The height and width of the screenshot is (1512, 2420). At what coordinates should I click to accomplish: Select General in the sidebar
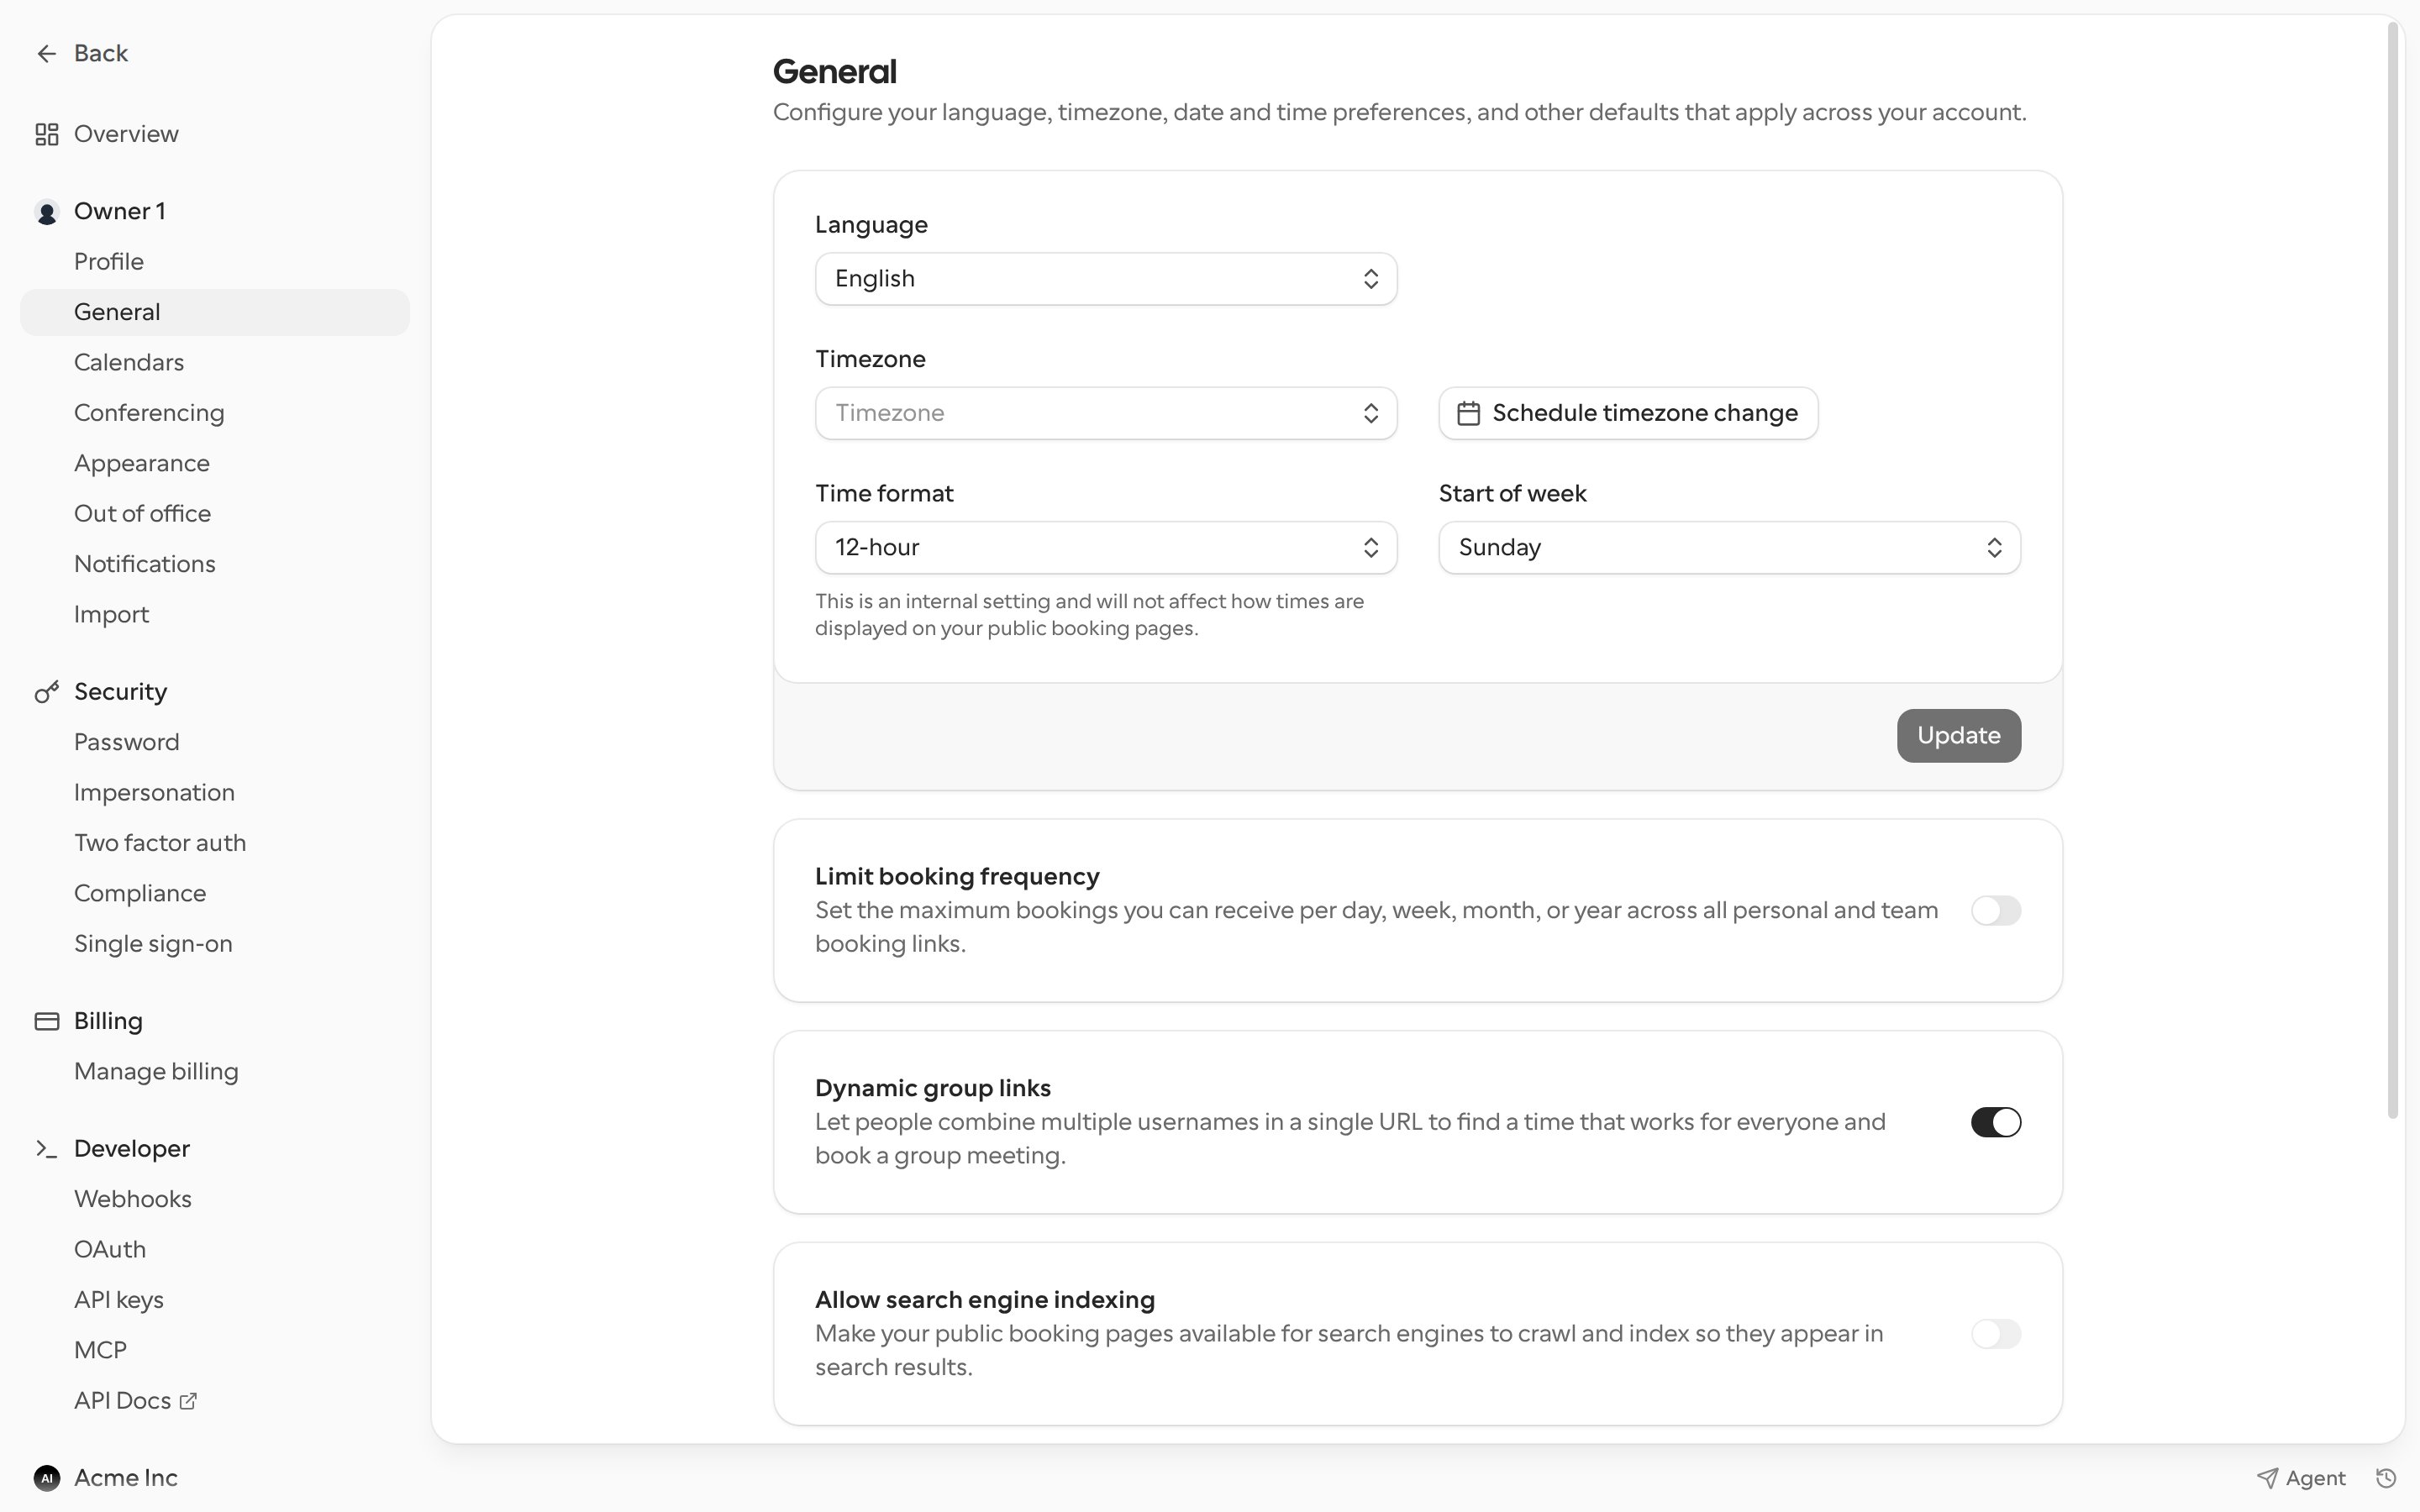click(215, 312)
